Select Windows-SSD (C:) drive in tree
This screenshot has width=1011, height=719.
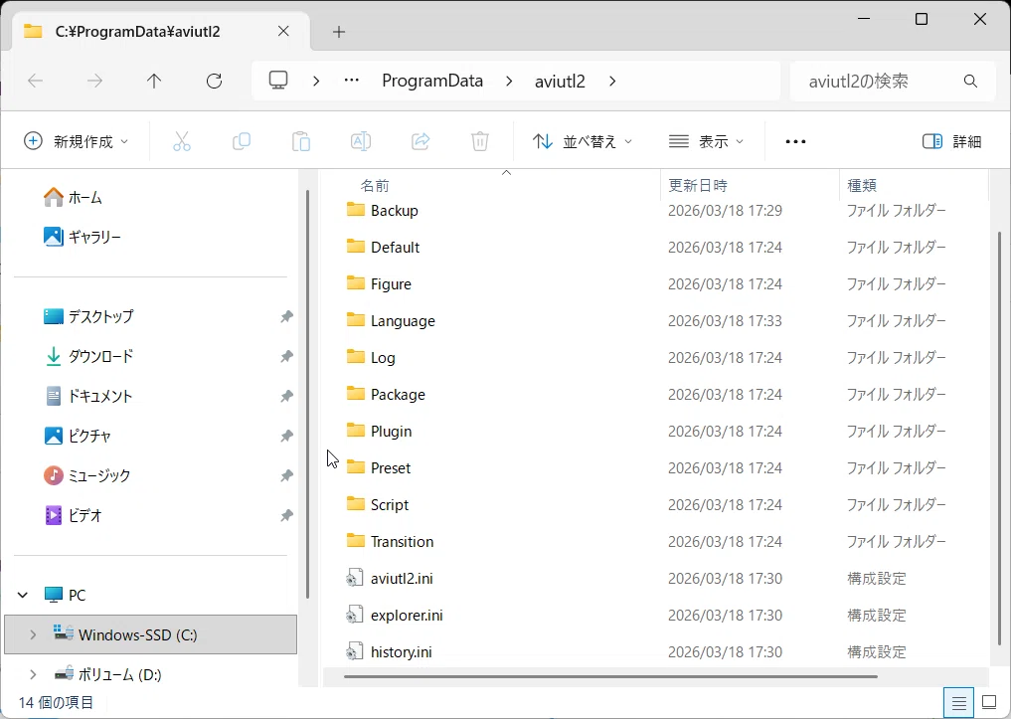point(150,634)
